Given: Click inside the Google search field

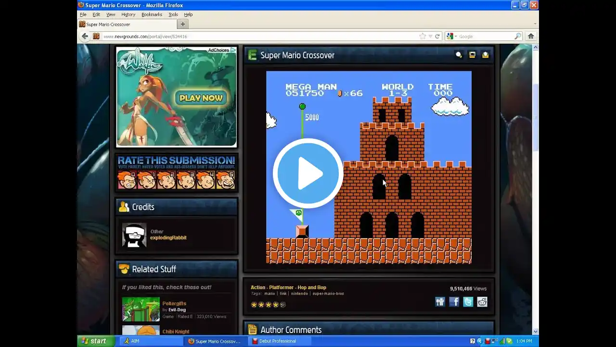Looking at the screenshot, I should (485, 36).
